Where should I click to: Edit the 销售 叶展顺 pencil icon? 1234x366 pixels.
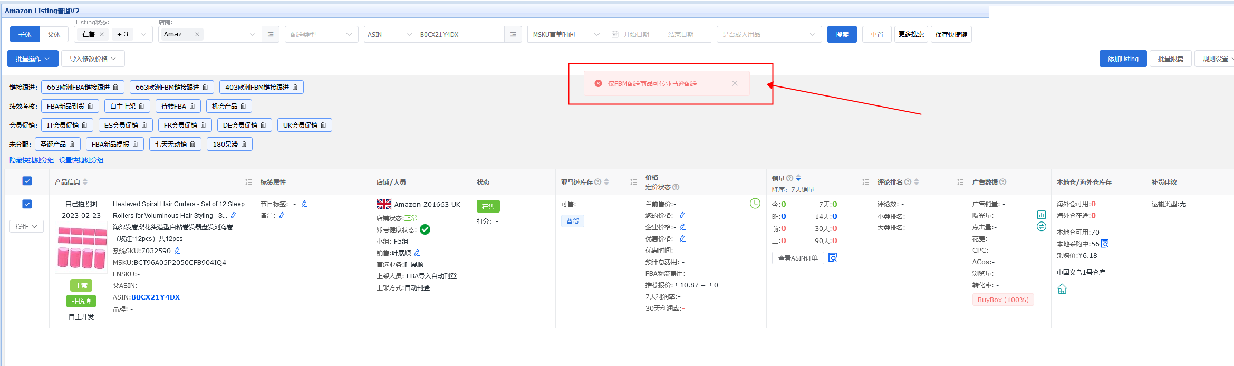(x=418, y=253)
